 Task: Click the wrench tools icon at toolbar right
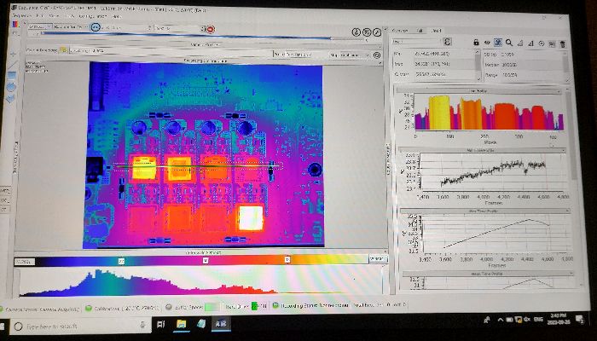(x=377, y=32)
